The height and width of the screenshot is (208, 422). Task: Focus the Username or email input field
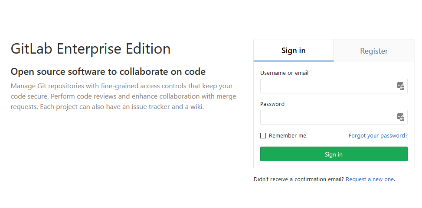tap(334, 86)
